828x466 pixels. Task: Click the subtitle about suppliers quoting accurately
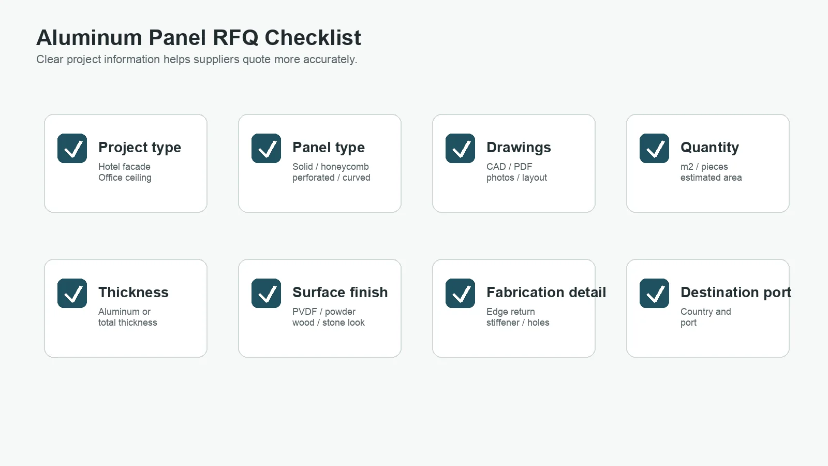pos(197,60)
